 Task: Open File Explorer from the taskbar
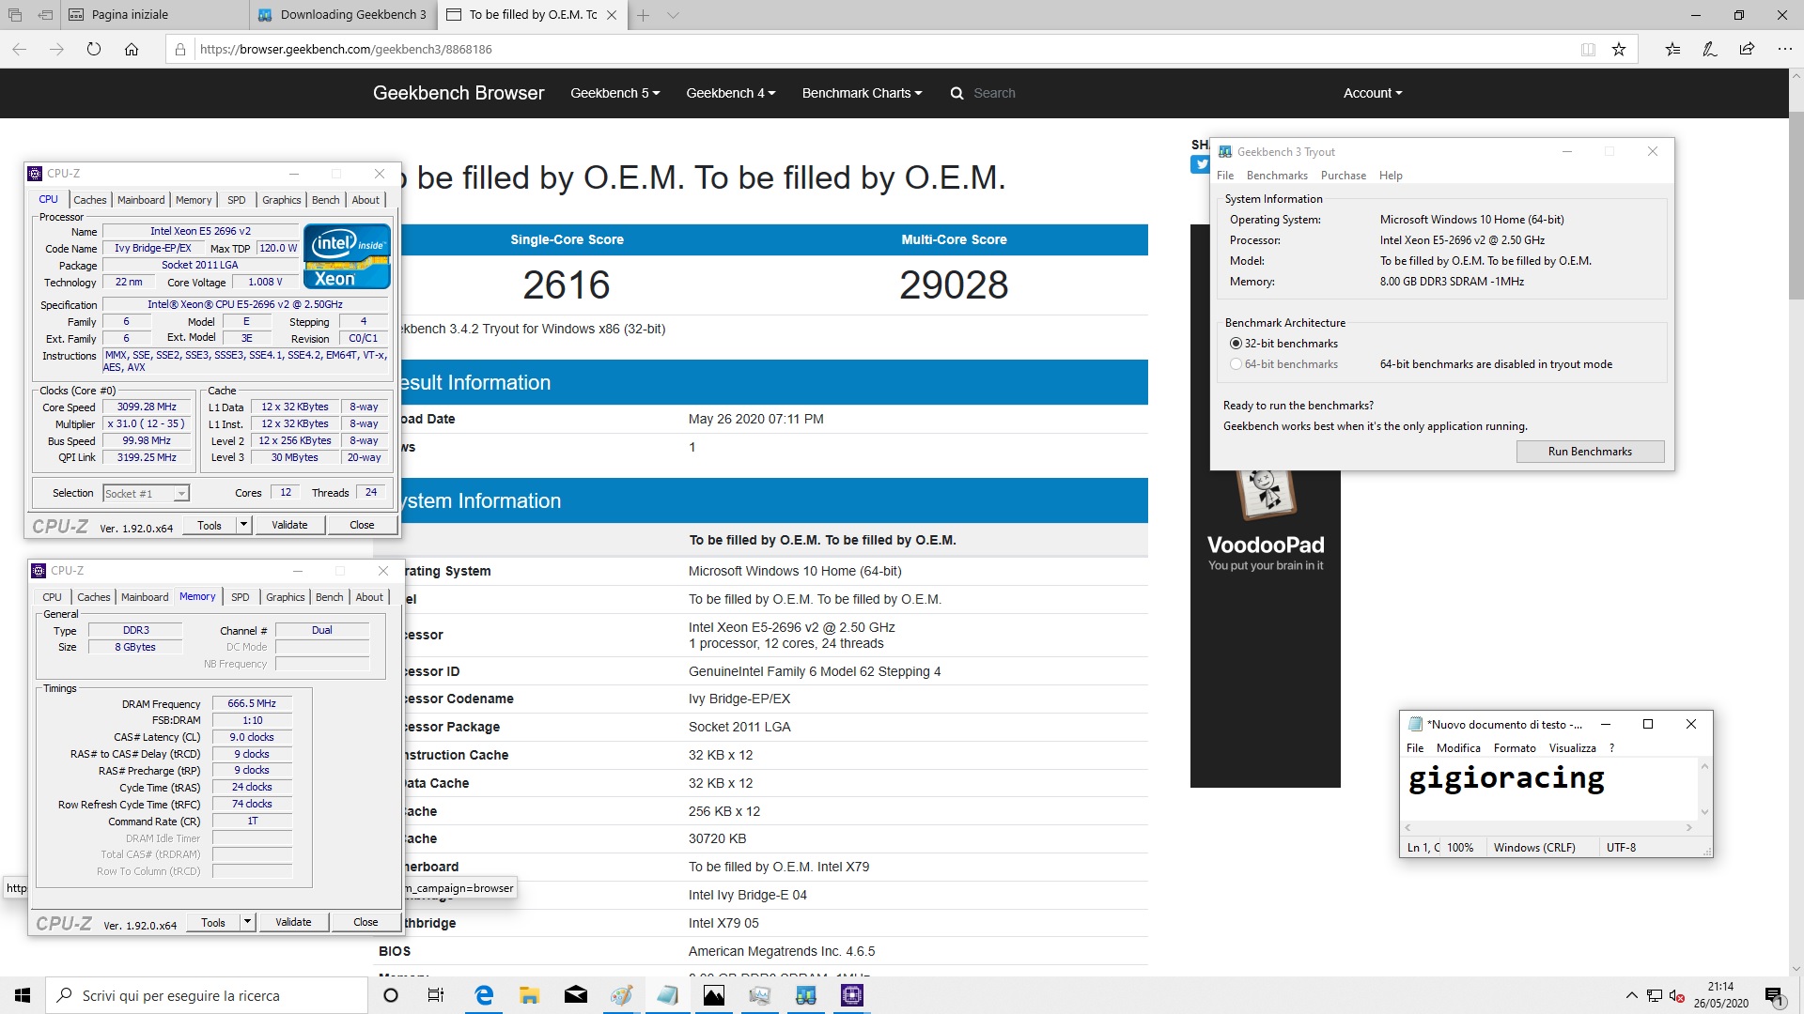click(530, 995)
